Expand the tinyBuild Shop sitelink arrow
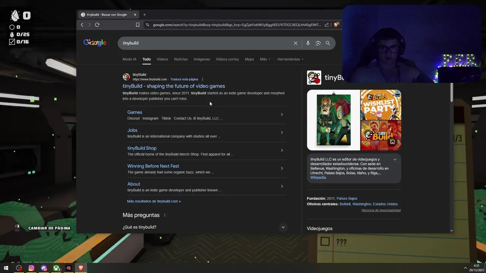The image size is (486, 273). [282, 151]
